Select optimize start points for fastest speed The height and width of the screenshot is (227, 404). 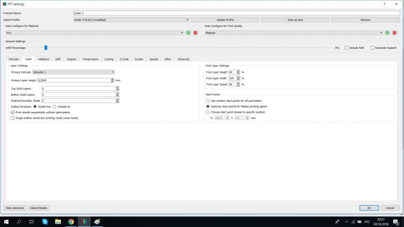click(208, 106)
